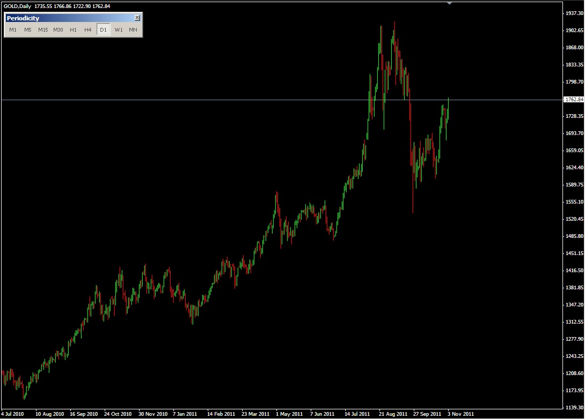Click the 1277.90 price scale value
Viewport: 585px width, 419px height.
point(574,339)
